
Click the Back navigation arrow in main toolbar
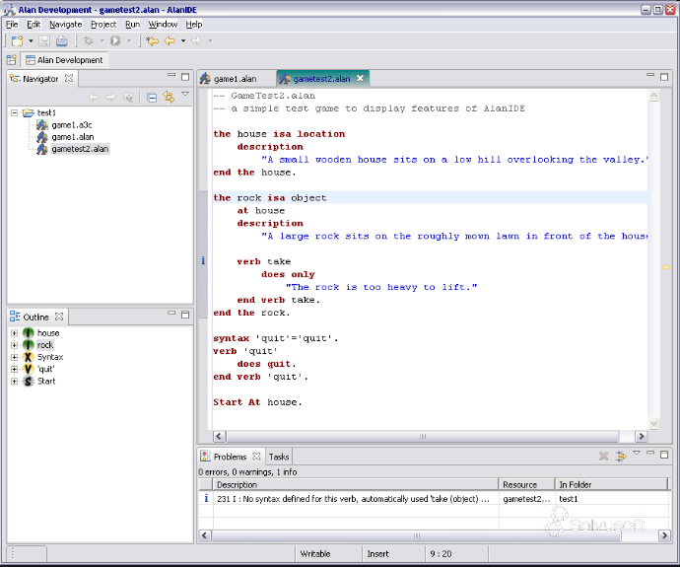[169, 40]
